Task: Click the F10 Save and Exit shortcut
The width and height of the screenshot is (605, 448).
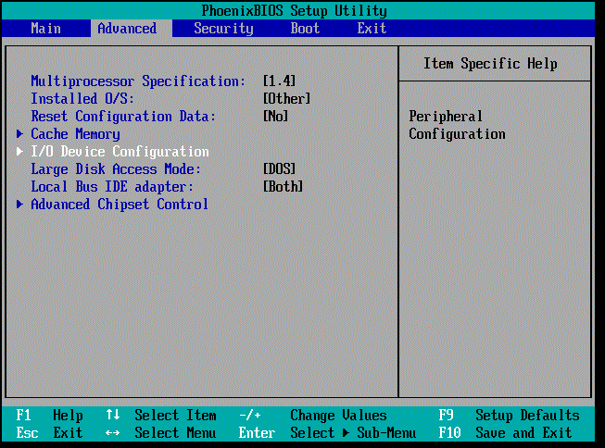Action: (505, 432)
